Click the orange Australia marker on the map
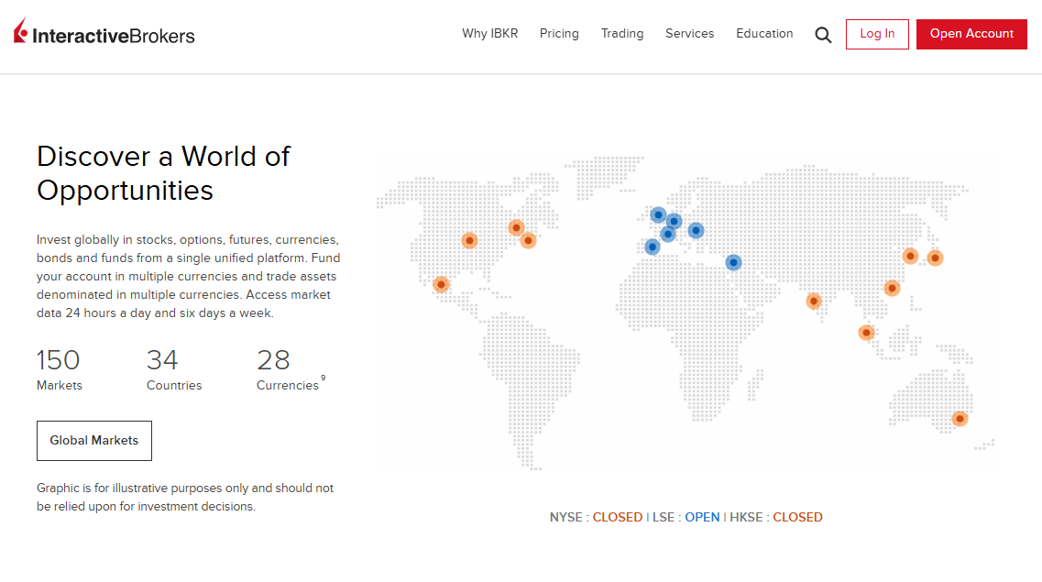The image size is (1042, 582). [x=961, y=418]
